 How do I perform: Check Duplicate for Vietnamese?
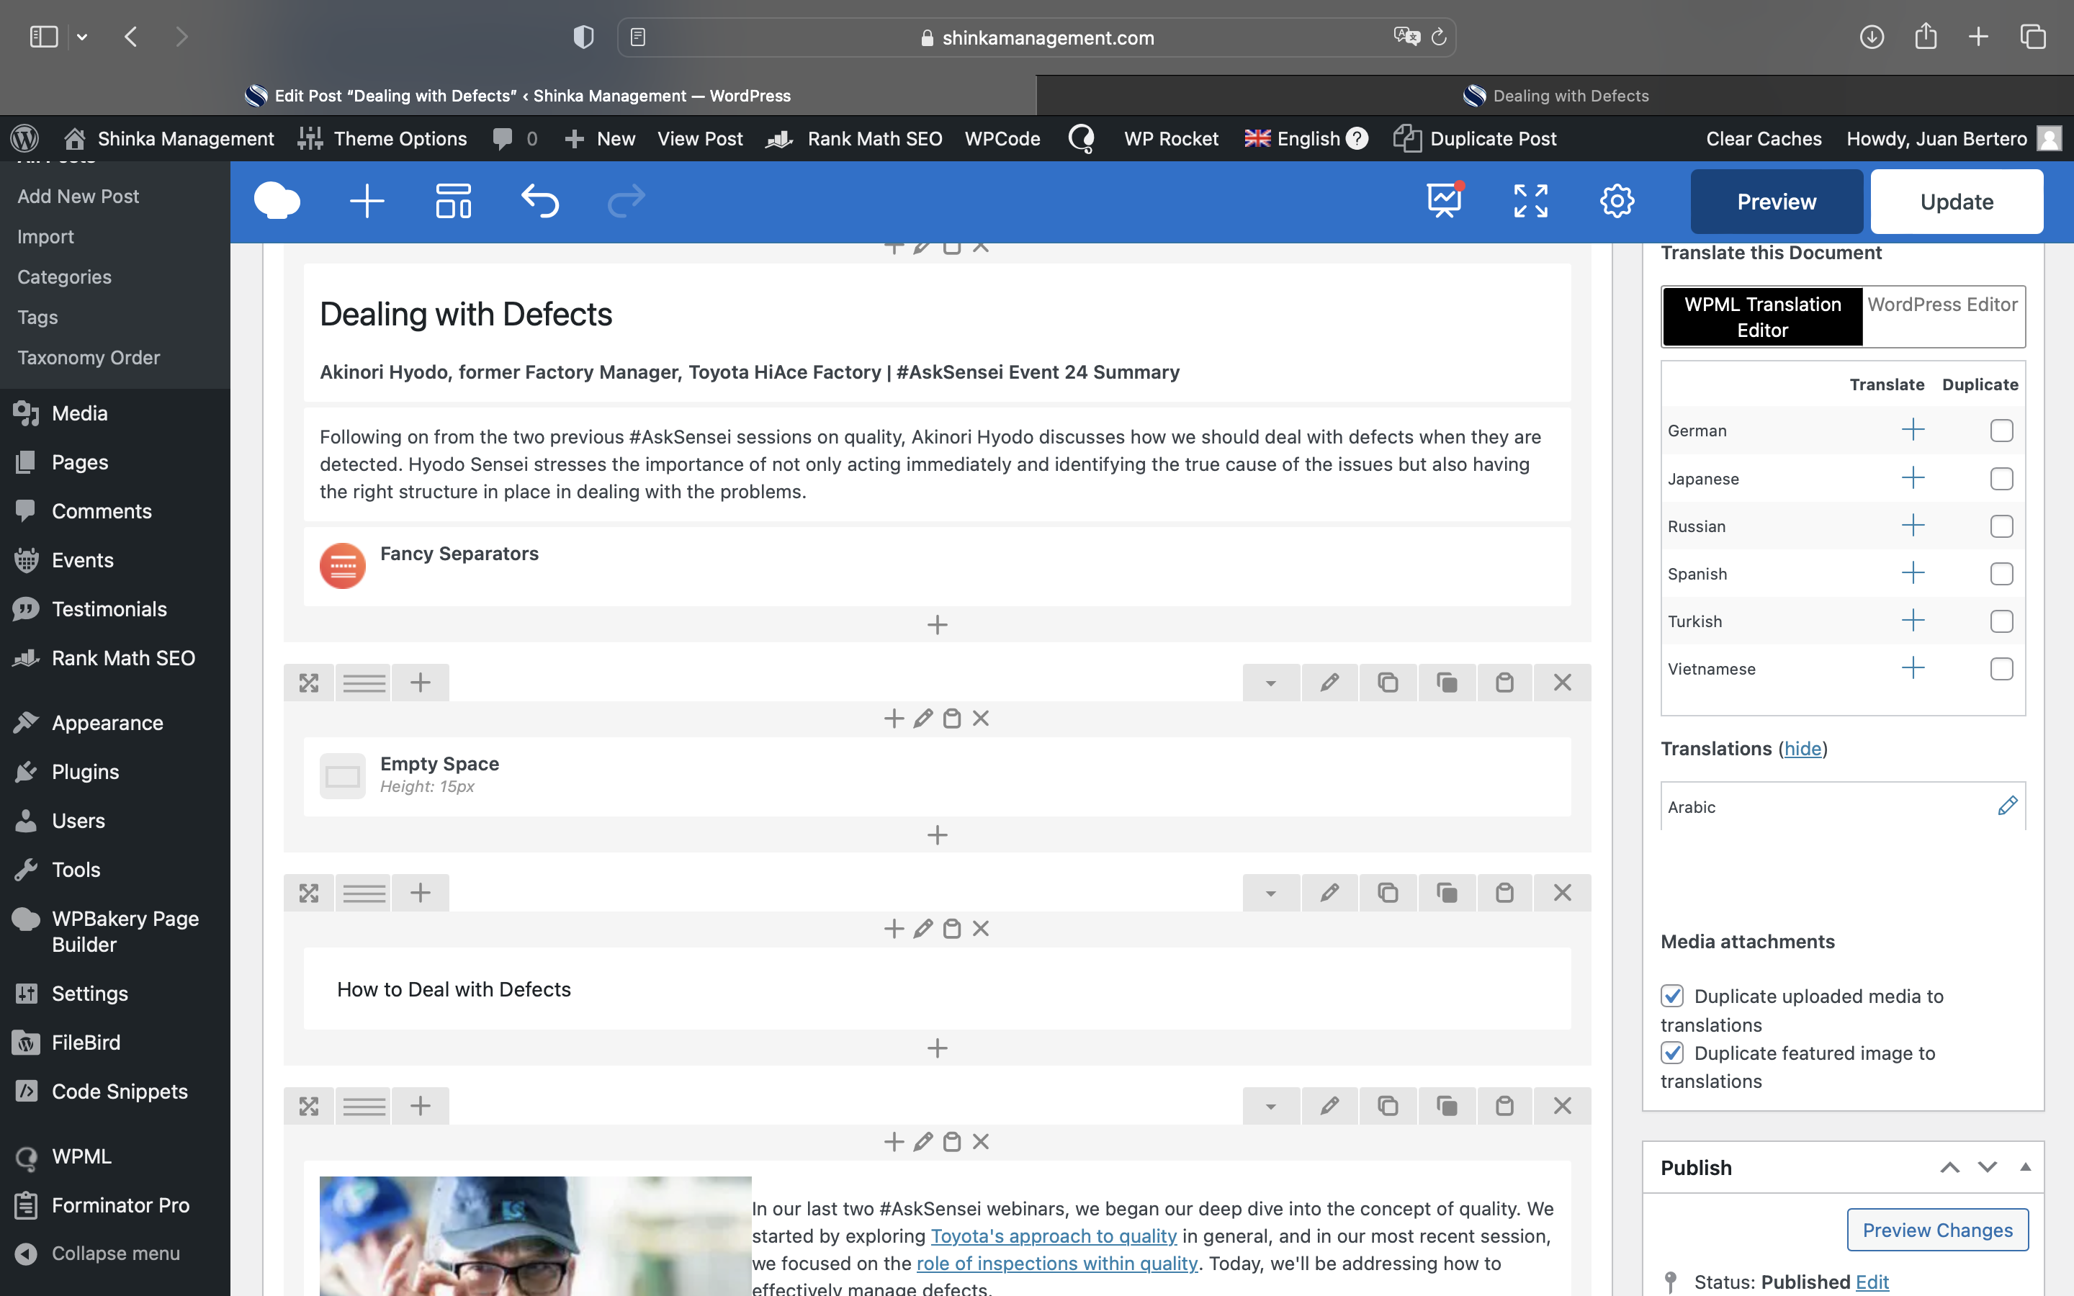[x=2001, y=669]
